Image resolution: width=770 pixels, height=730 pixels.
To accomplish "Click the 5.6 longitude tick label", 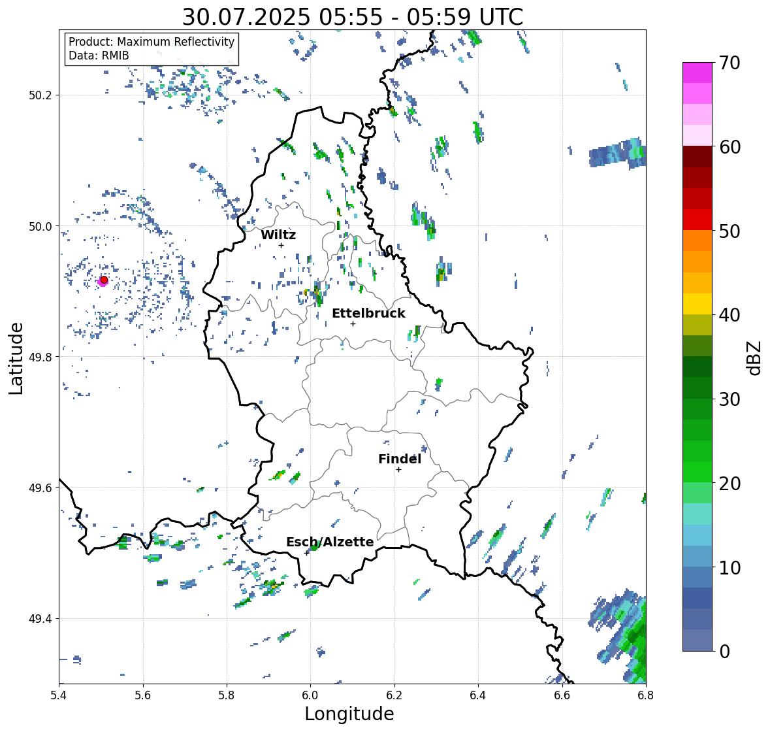I will click(x=143, y=695).
